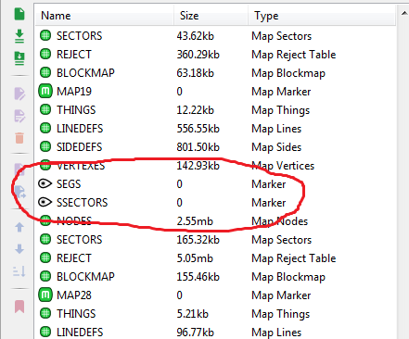Click the lined-page pencil edit icon

(19, 116)
